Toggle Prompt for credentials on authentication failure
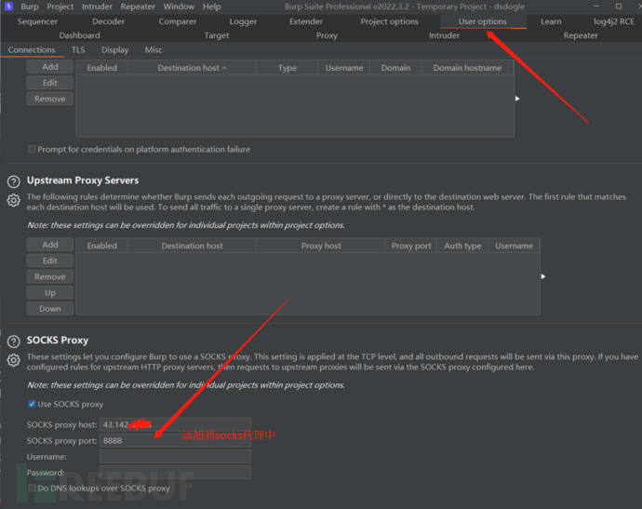Screen dimensions: 642x509 point(32,149)
